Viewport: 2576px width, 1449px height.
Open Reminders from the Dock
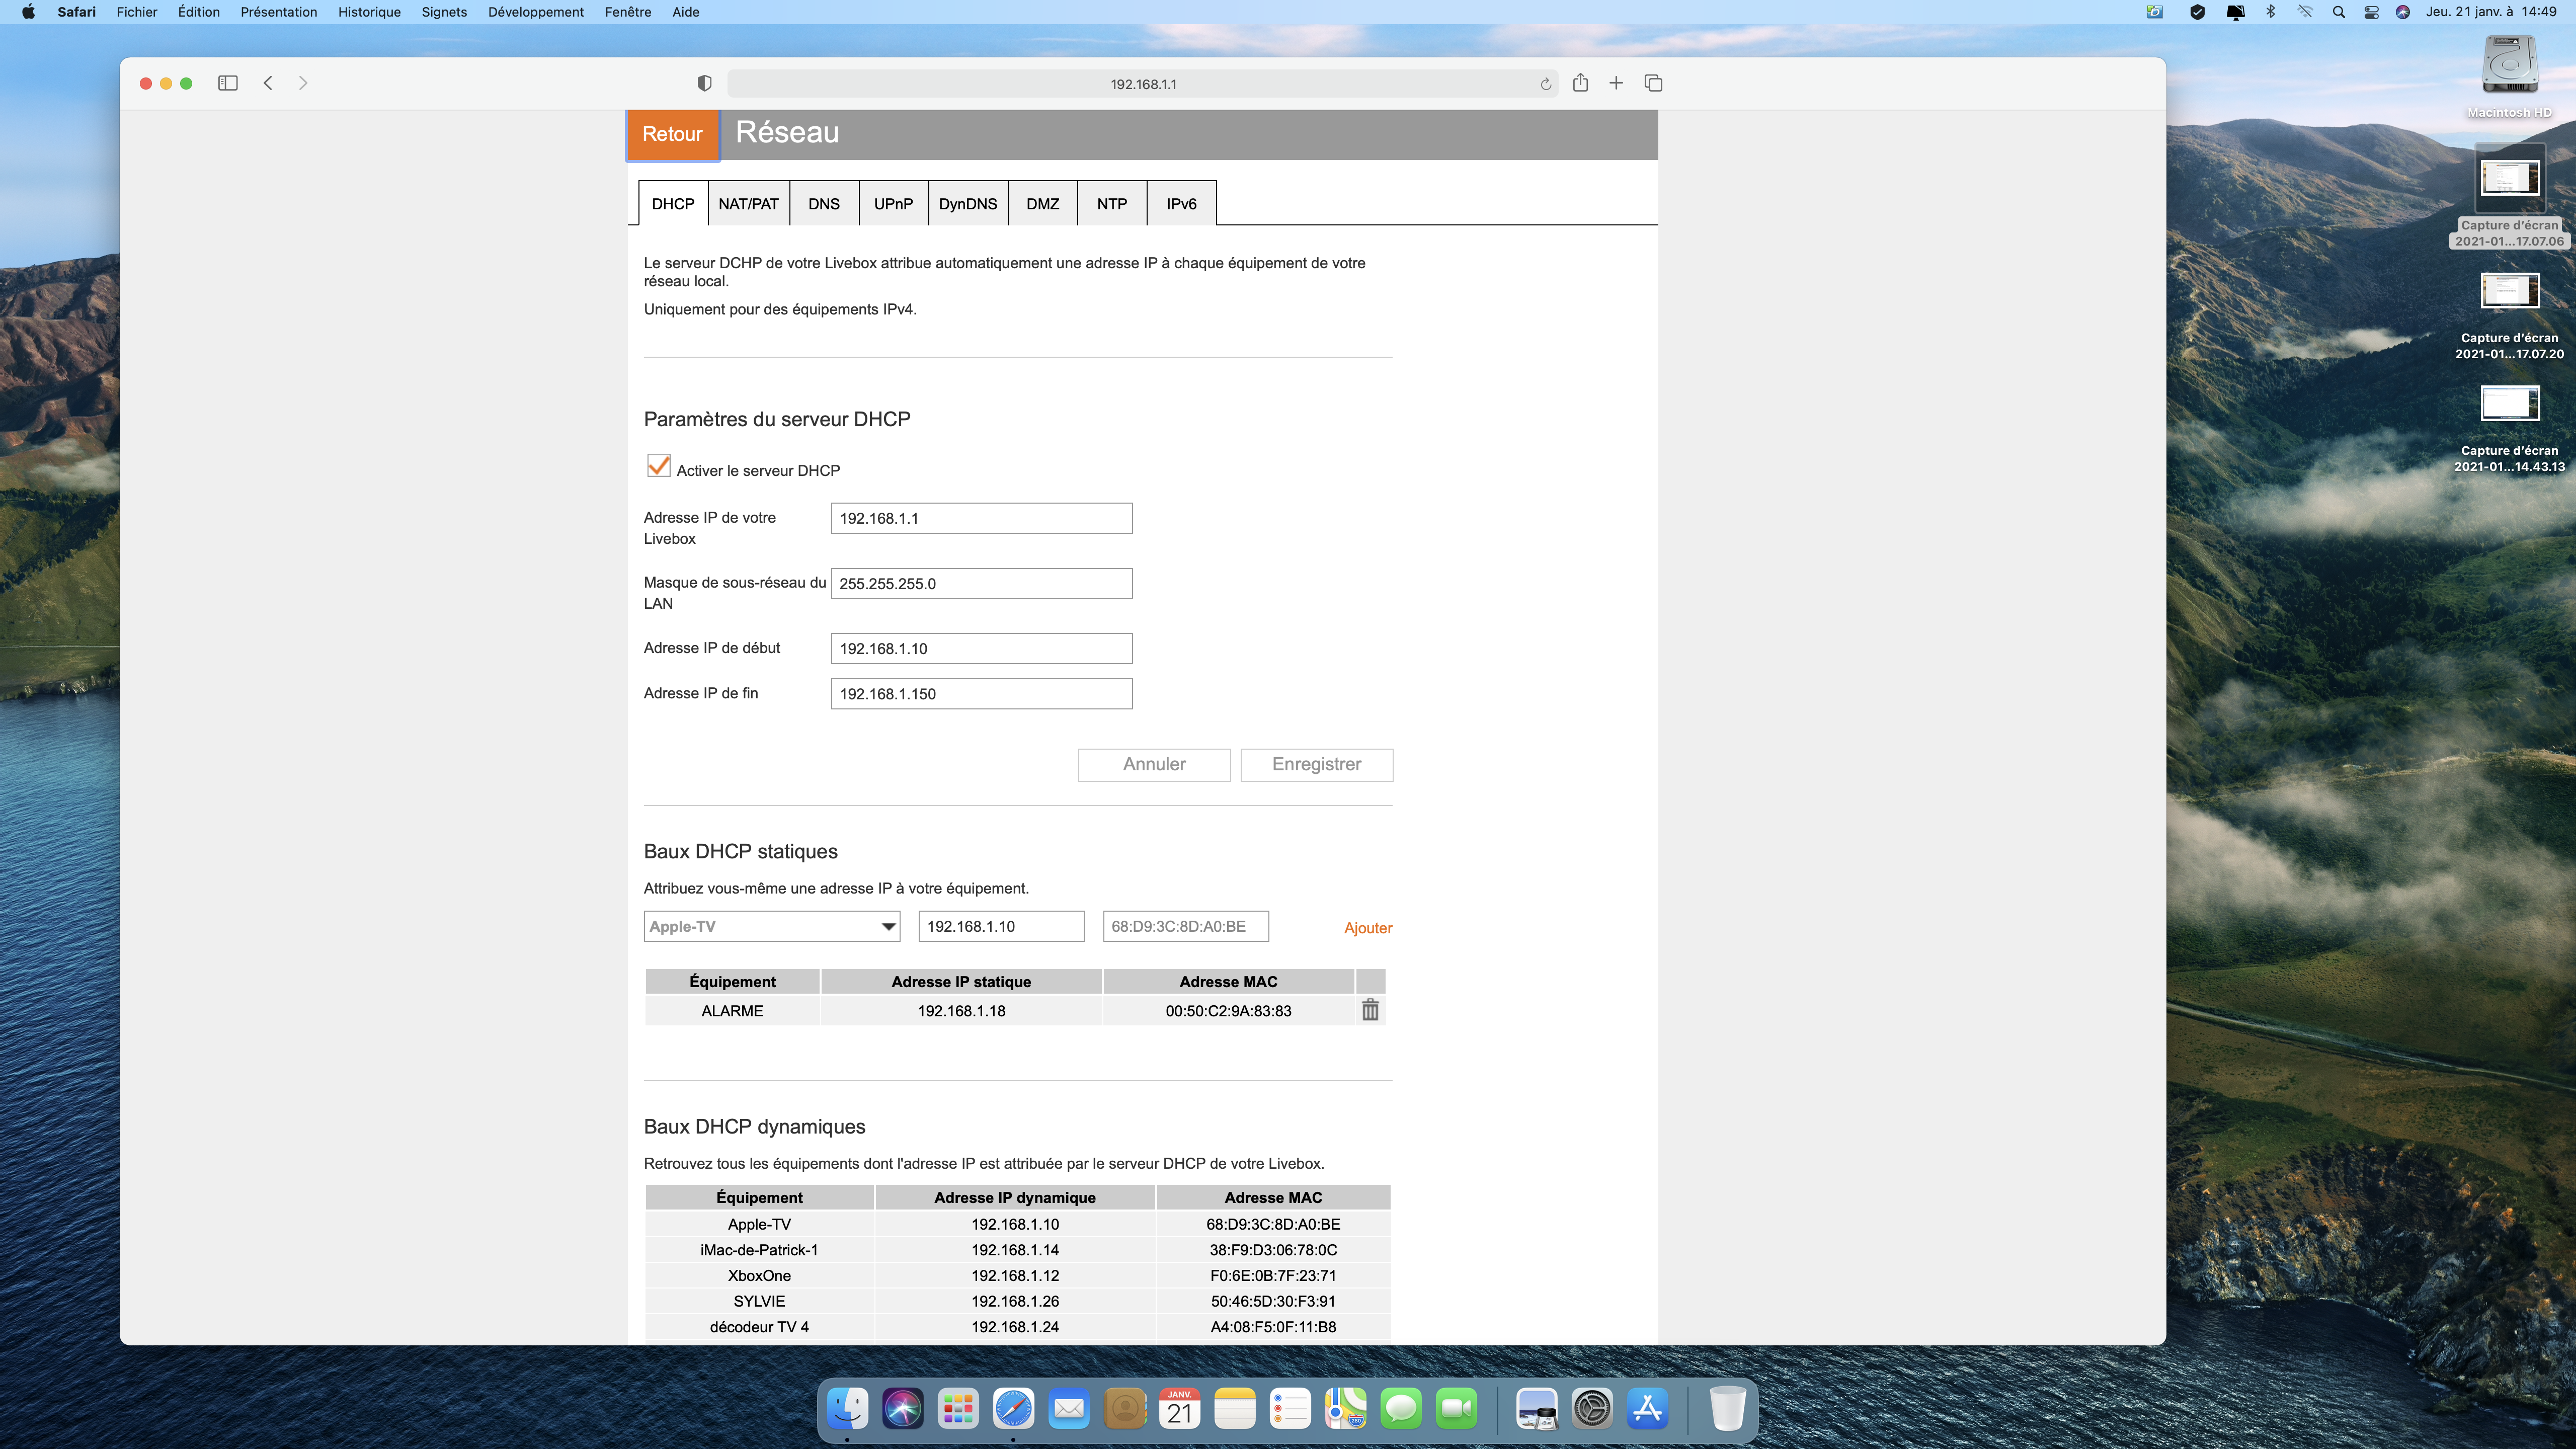click(x=1290, y=1409)
